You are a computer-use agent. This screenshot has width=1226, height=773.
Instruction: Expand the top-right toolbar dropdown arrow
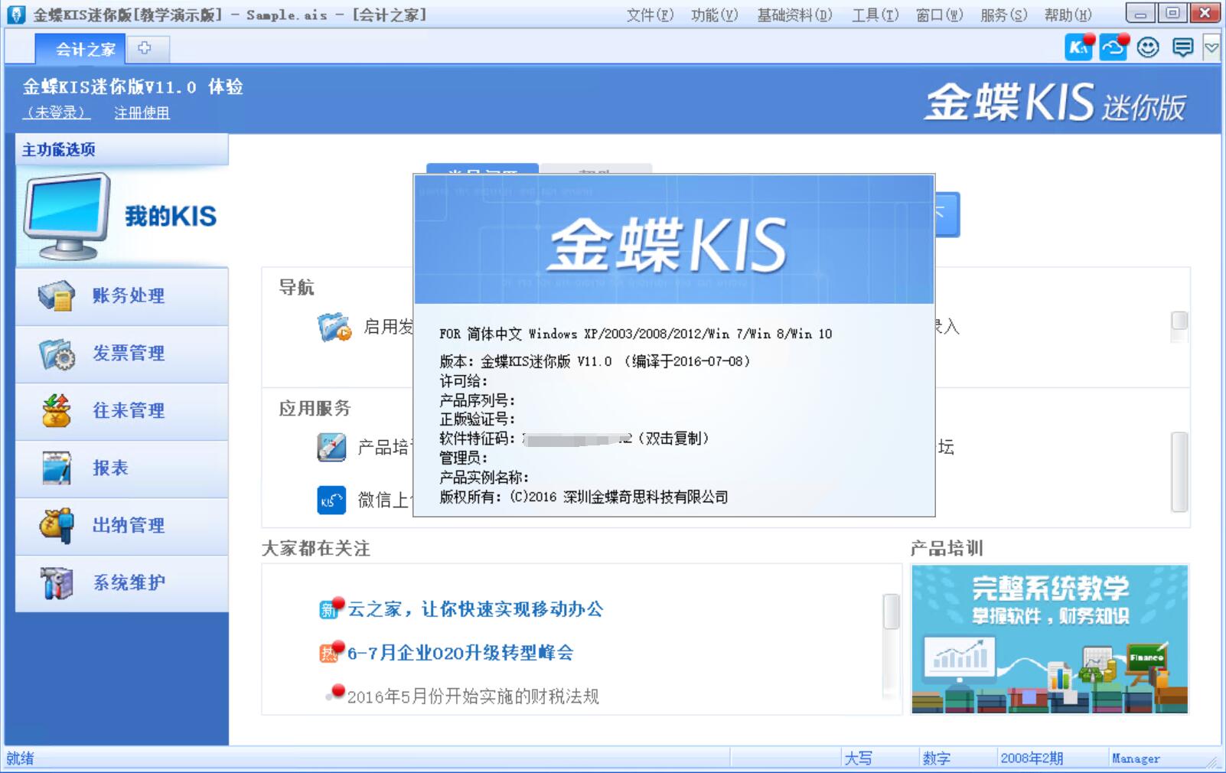tap(1211, 47)
